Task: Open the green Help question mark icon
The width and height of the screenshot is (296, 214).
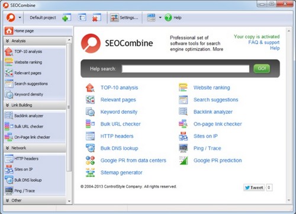Action: coord(168,18)
